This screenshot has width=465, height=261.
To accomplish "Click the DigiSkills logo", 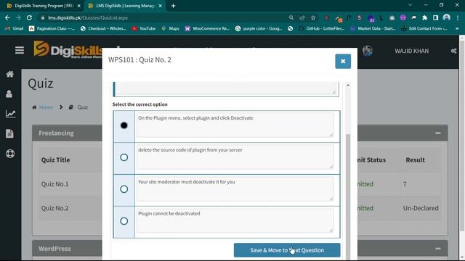I will [68, 50].
